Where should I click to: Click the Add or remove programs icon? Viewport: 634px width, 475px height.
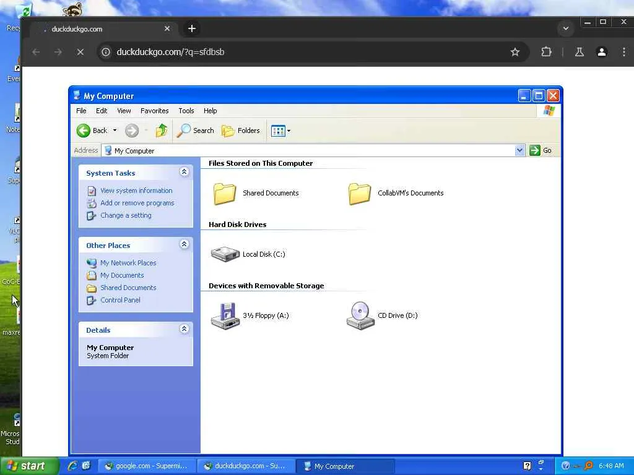(92, 203)
